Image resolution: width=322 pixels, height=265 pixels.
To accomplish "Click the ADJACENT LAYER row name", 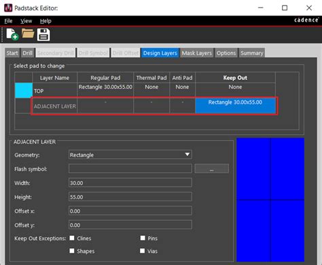I will point(55,106).
